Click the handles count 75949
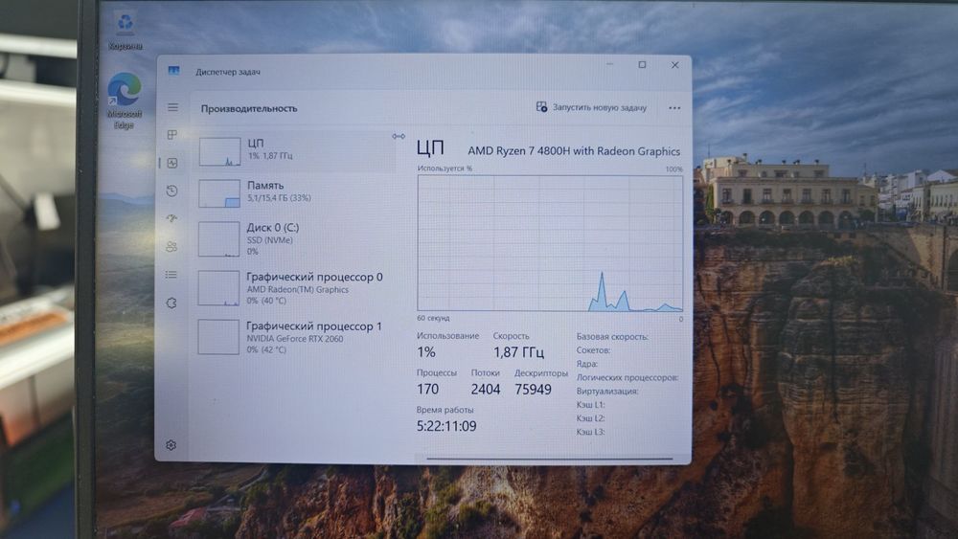 533,389
